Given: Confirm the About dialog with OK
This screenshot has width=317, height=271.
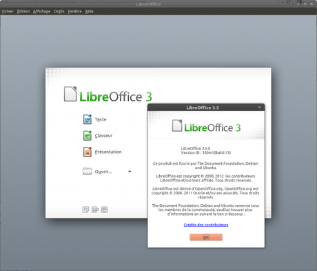Looking at the screenshot, I should (x=206, y=237).
